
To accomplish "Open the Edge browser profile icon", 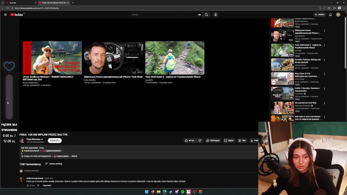I will pos(339,8).
